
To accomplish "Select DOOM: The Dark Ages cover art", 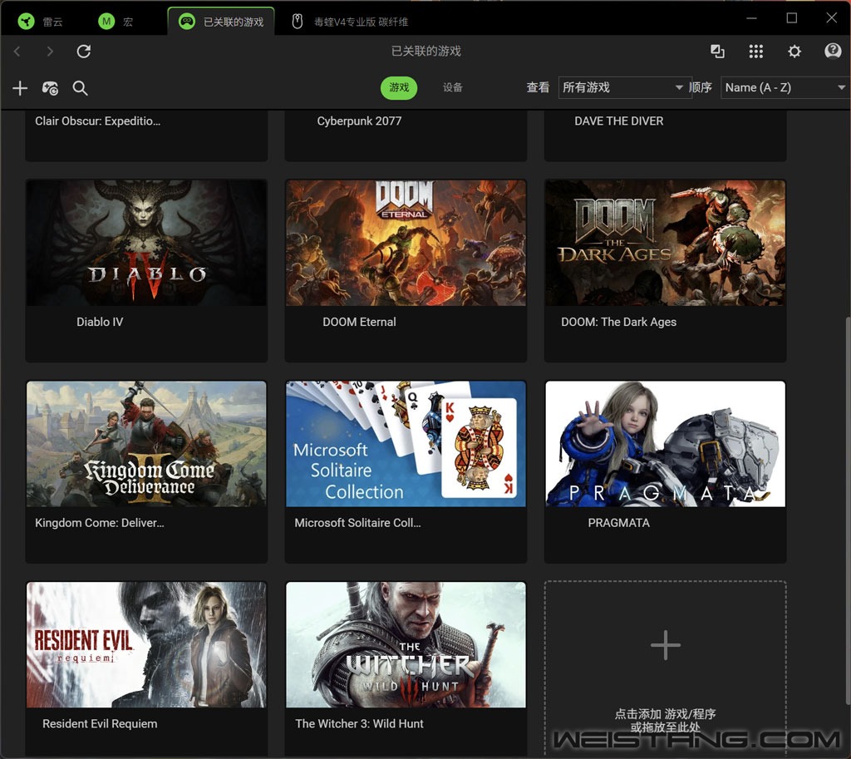I will point(666,243).
